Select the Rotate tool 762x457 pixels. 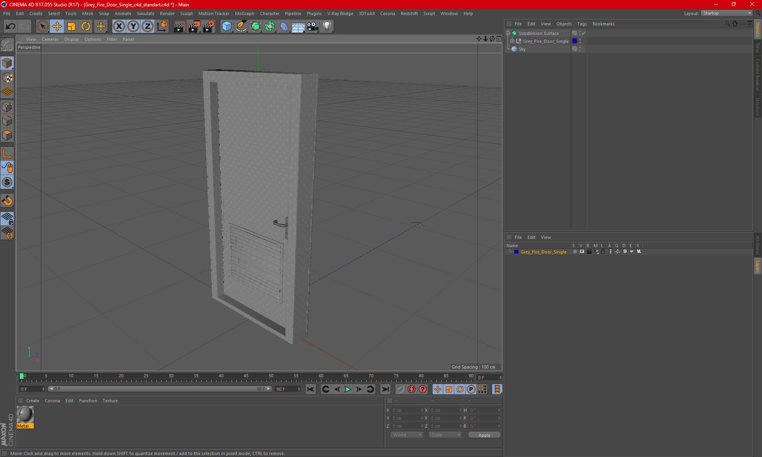coord(86,27)
